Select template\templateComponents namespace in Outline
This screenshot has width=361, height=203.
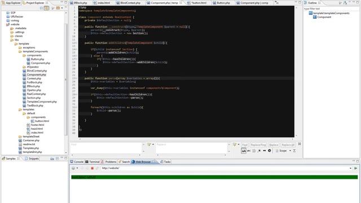coord(329,13)
